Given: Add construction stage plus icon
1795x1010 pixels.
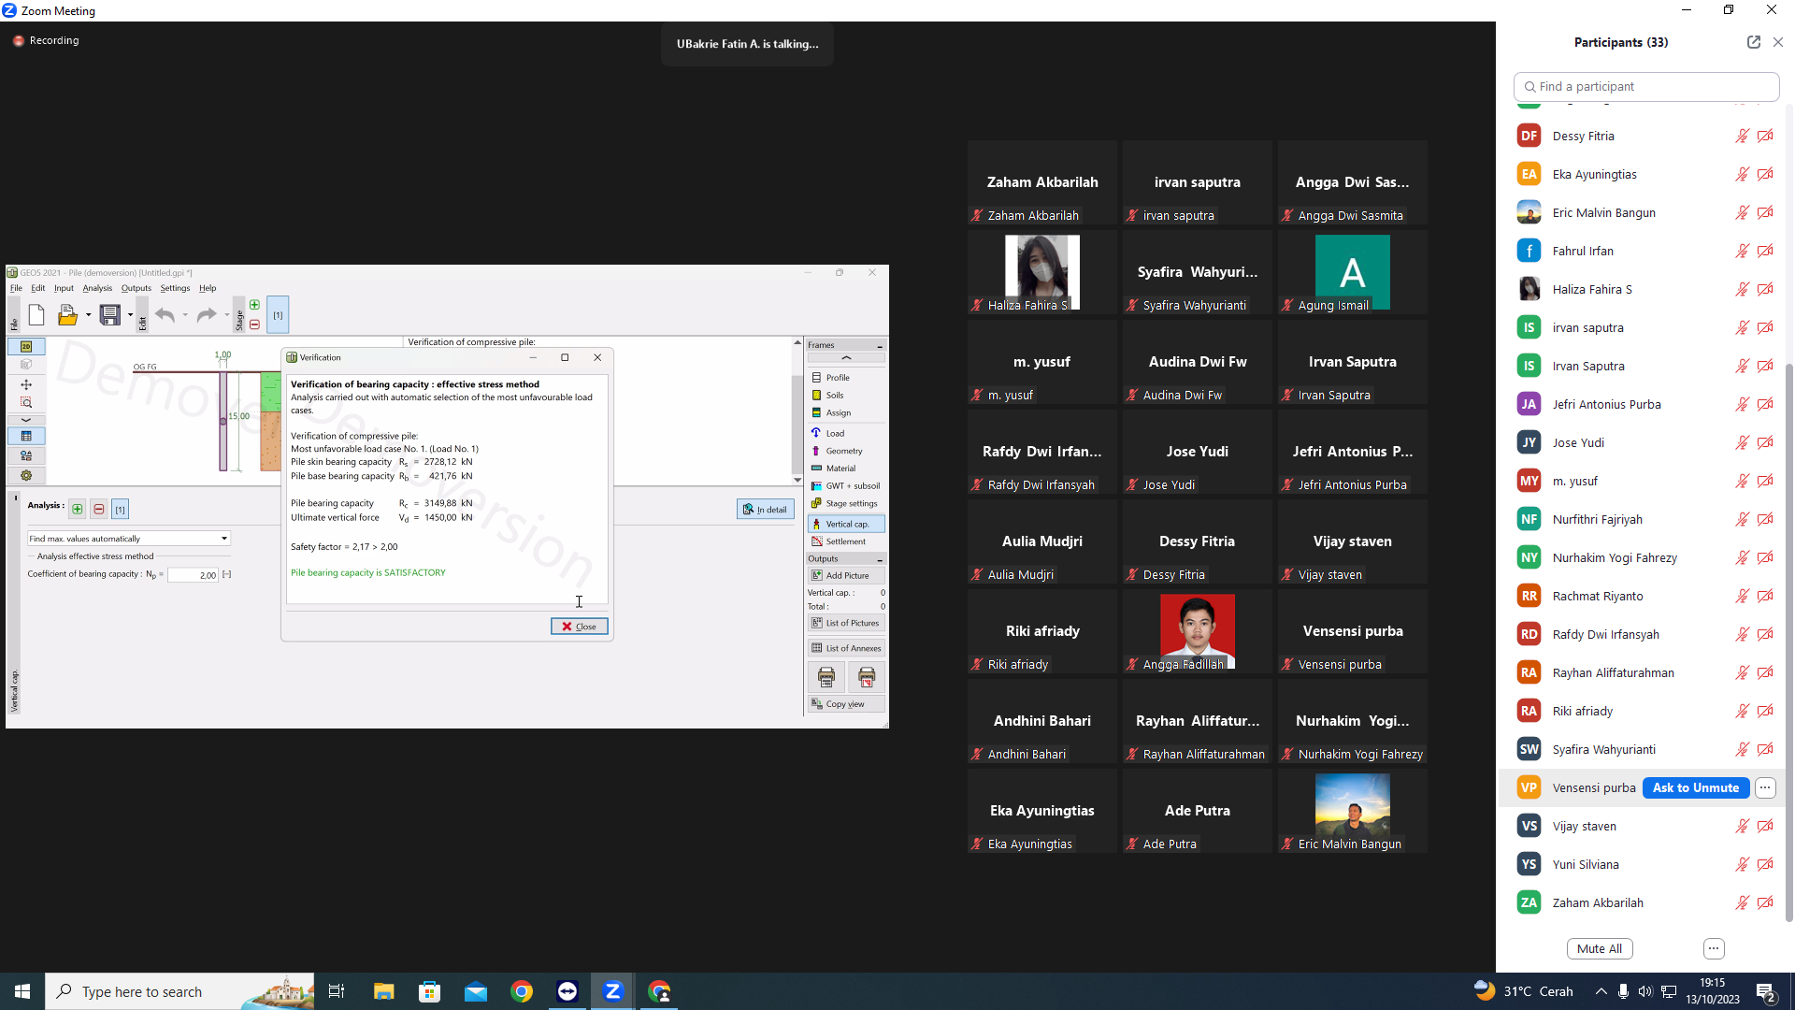Looking at the screenshot, I should pyautogui.click(x=254, y=305).
